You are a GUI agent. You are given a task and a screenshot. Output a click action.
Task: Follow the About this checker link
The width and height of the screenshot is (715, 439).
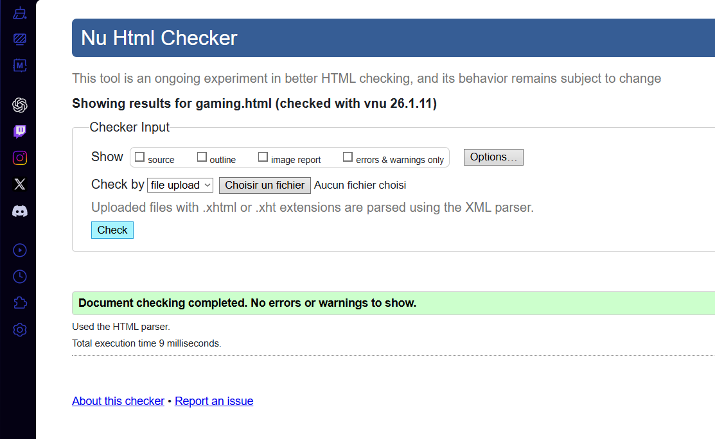tap(118, 401)
